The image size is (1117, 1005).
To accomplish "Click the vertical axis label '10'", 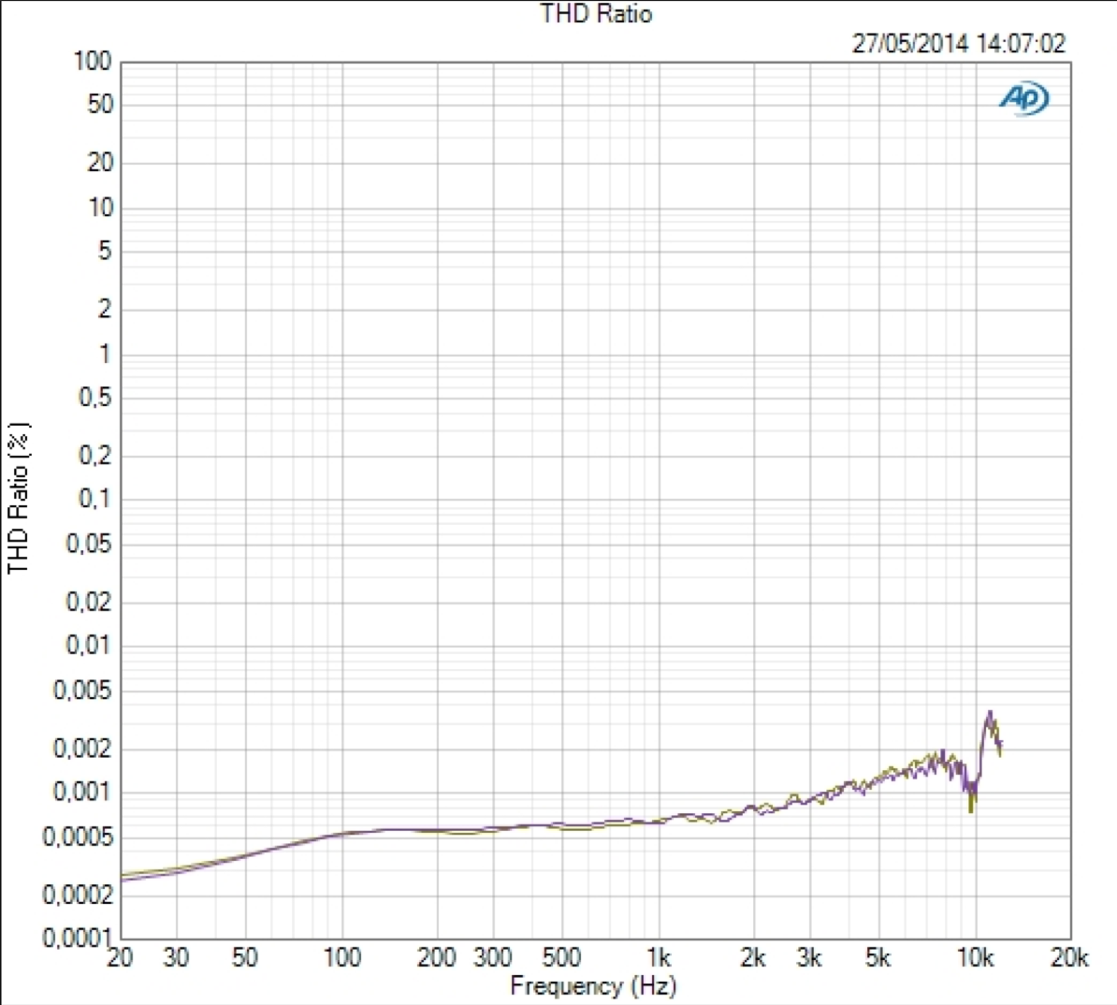I will point(100,208).
